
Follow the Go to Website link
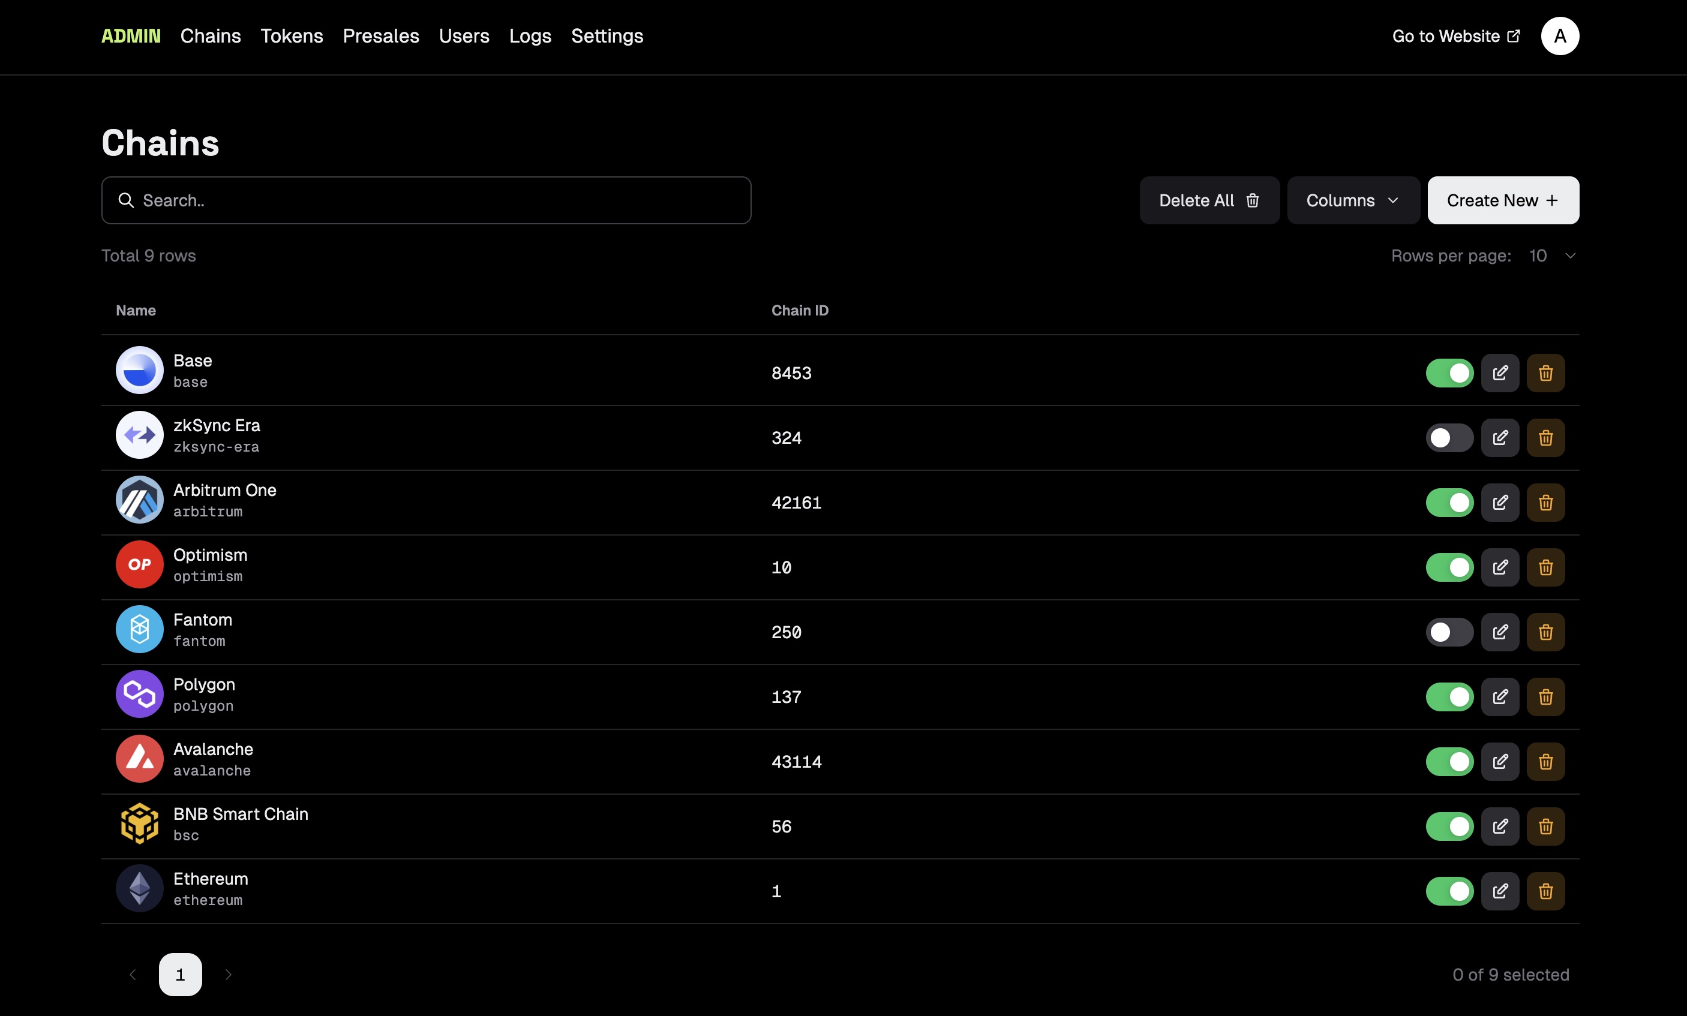point(1456,35)
